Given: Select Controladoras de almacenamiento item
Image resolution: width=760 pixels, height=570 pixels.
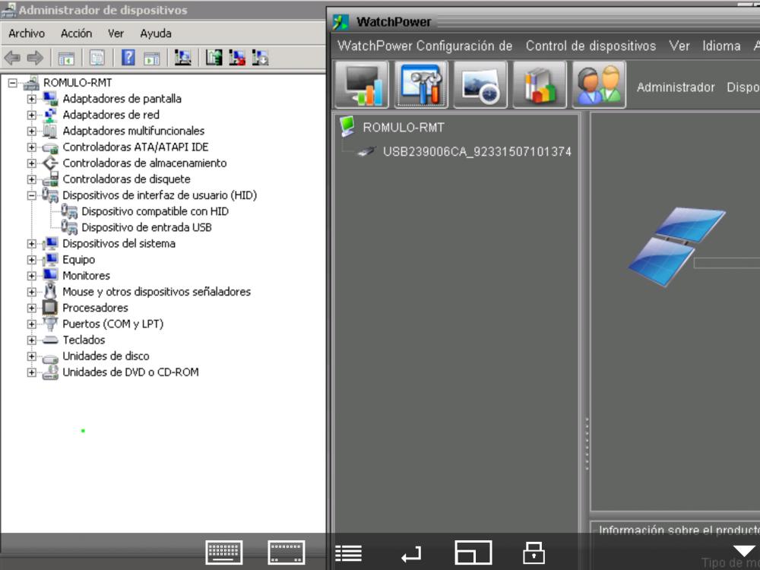Looking at the screenshot, I should (x=144, y=163).
